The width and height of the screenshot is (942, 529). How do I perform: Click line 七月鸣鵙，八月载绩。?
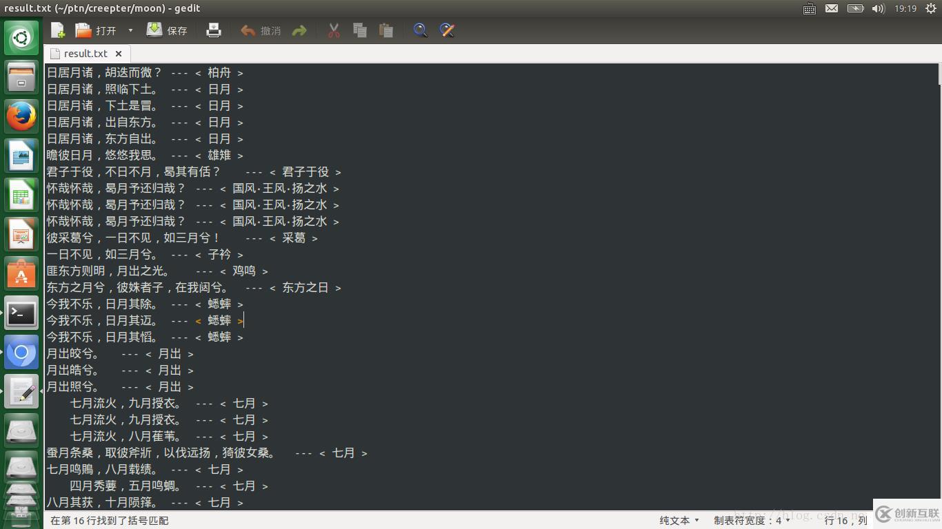(145, 469)
